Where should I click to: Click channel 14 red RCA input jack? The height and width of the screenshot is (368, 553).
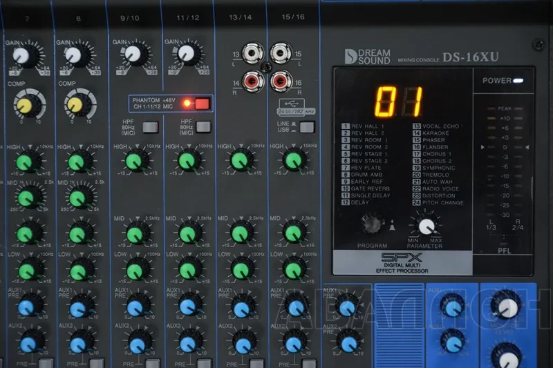pos(252,81)
